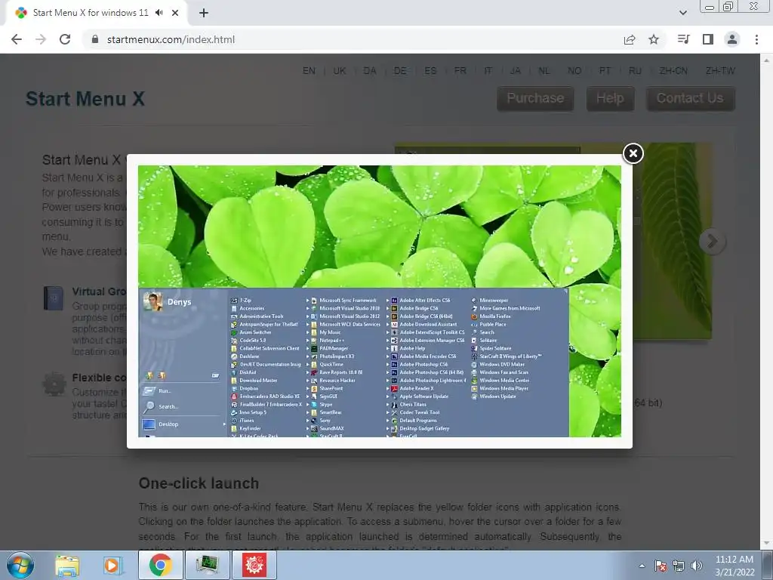This screenshot has height=580, width=773.
Task: Close the Start Menu X tab
Action: pos(175,13)
